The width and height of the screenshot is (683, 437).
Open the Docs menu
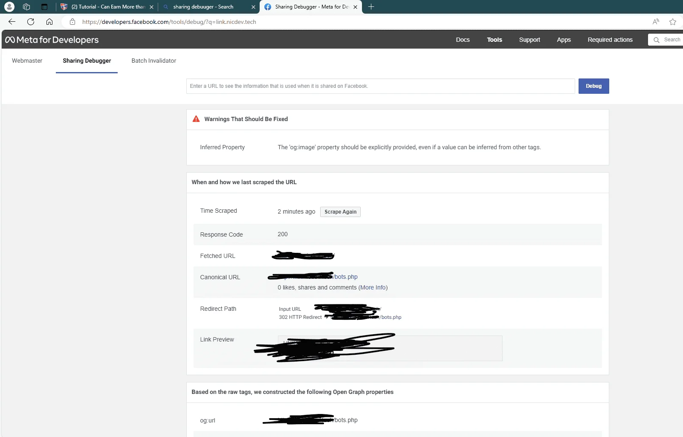click(463, 40)
